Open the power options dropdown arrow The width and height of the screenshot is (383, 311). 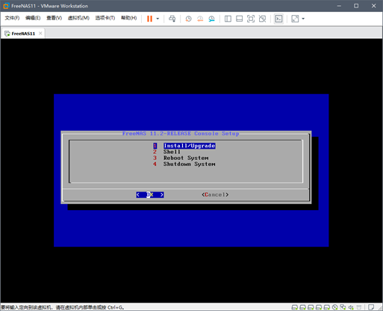tap(158, 19)
